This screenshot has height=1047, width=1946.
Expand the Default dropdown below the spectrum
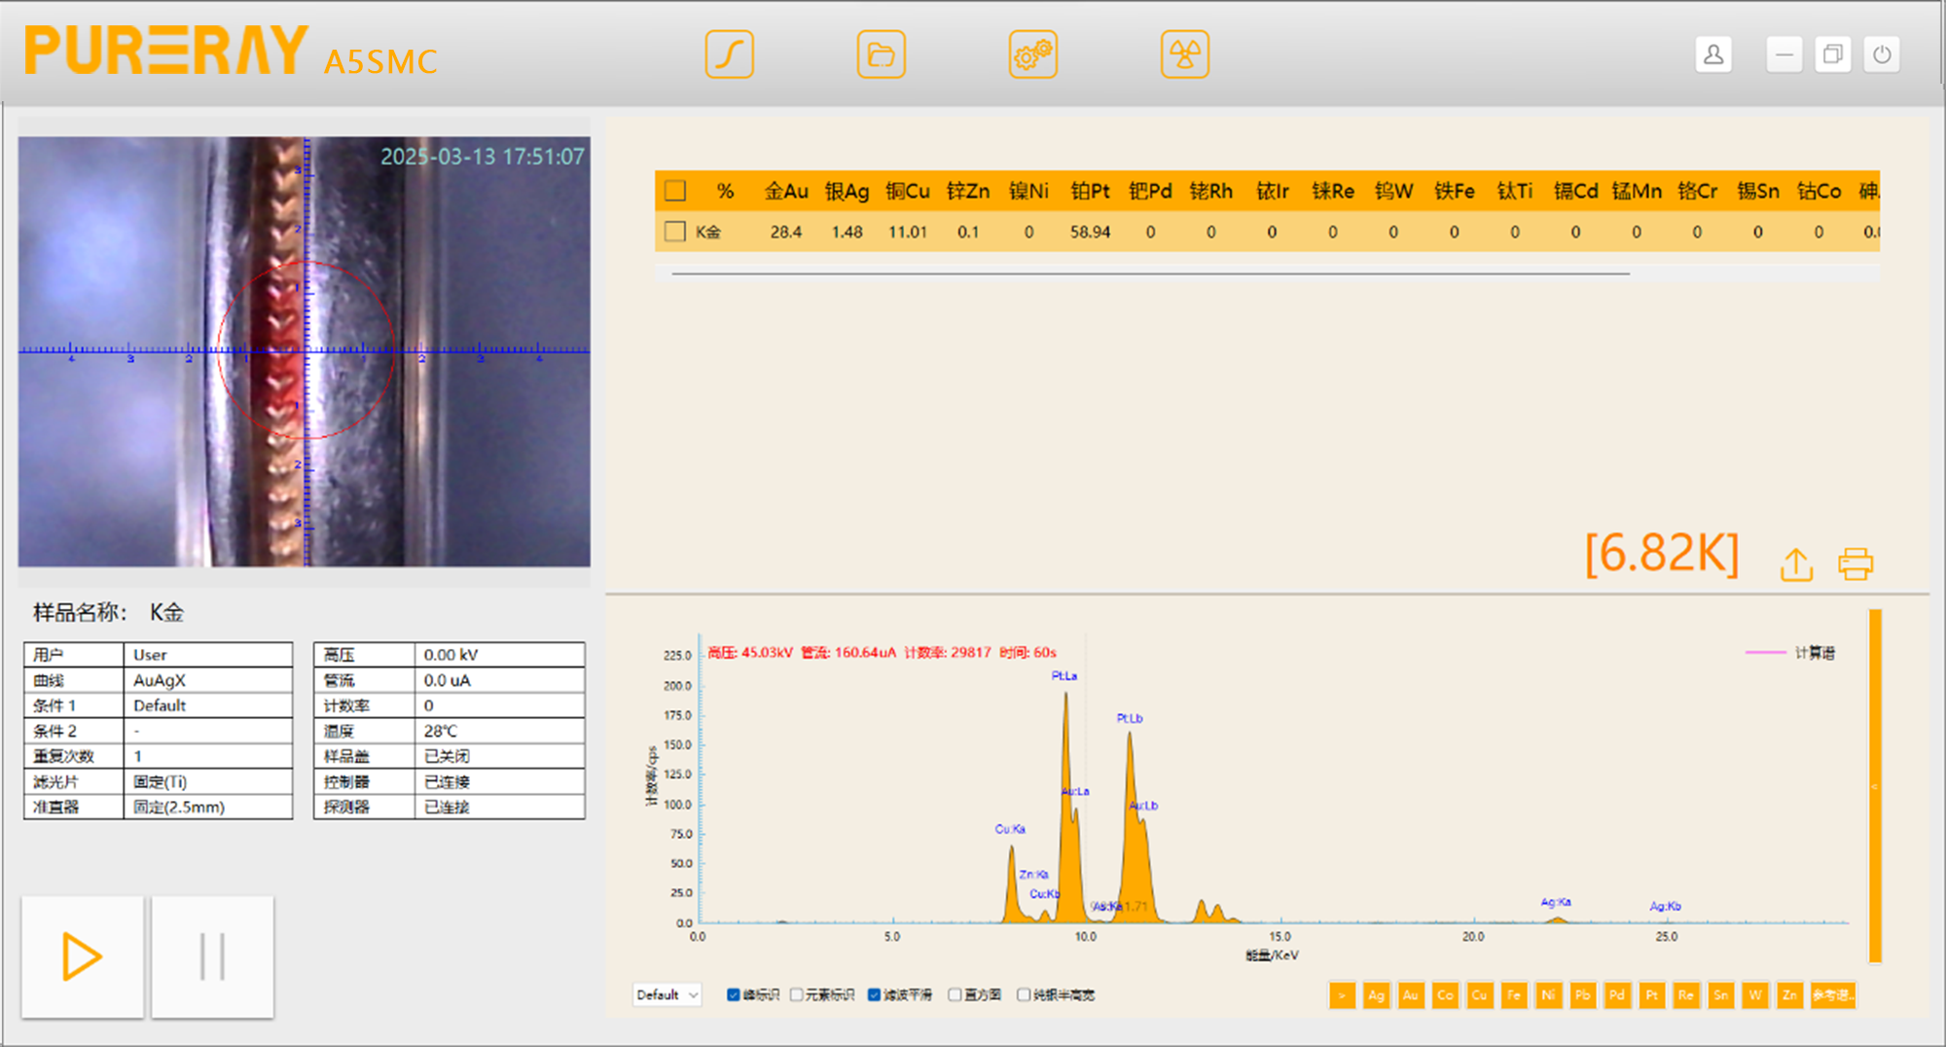[x=667, y=994]
